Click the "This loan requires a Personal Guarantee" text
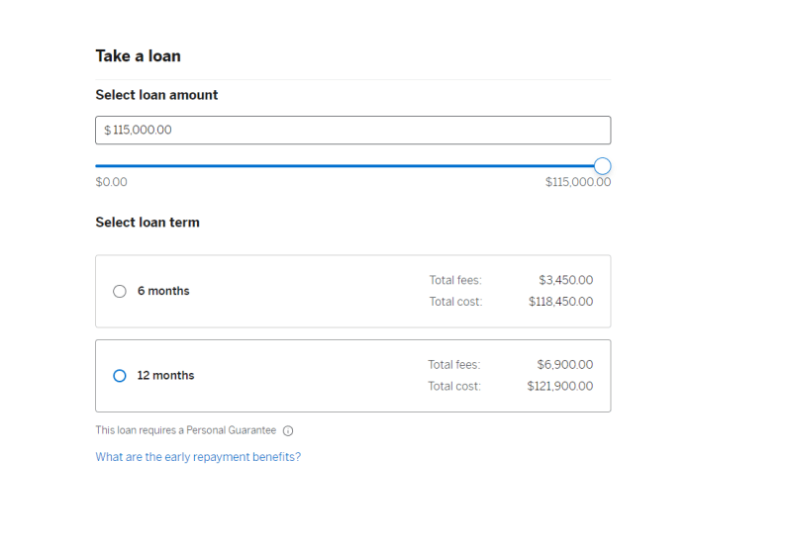This screenshot has width=791, height=549. 185,431
